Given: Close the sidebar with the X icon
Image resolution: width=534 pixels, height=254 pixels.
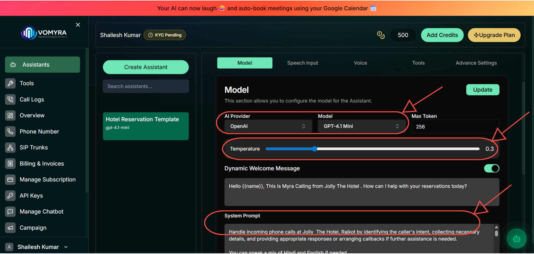Looking at the screenshot, I should 78,25.
